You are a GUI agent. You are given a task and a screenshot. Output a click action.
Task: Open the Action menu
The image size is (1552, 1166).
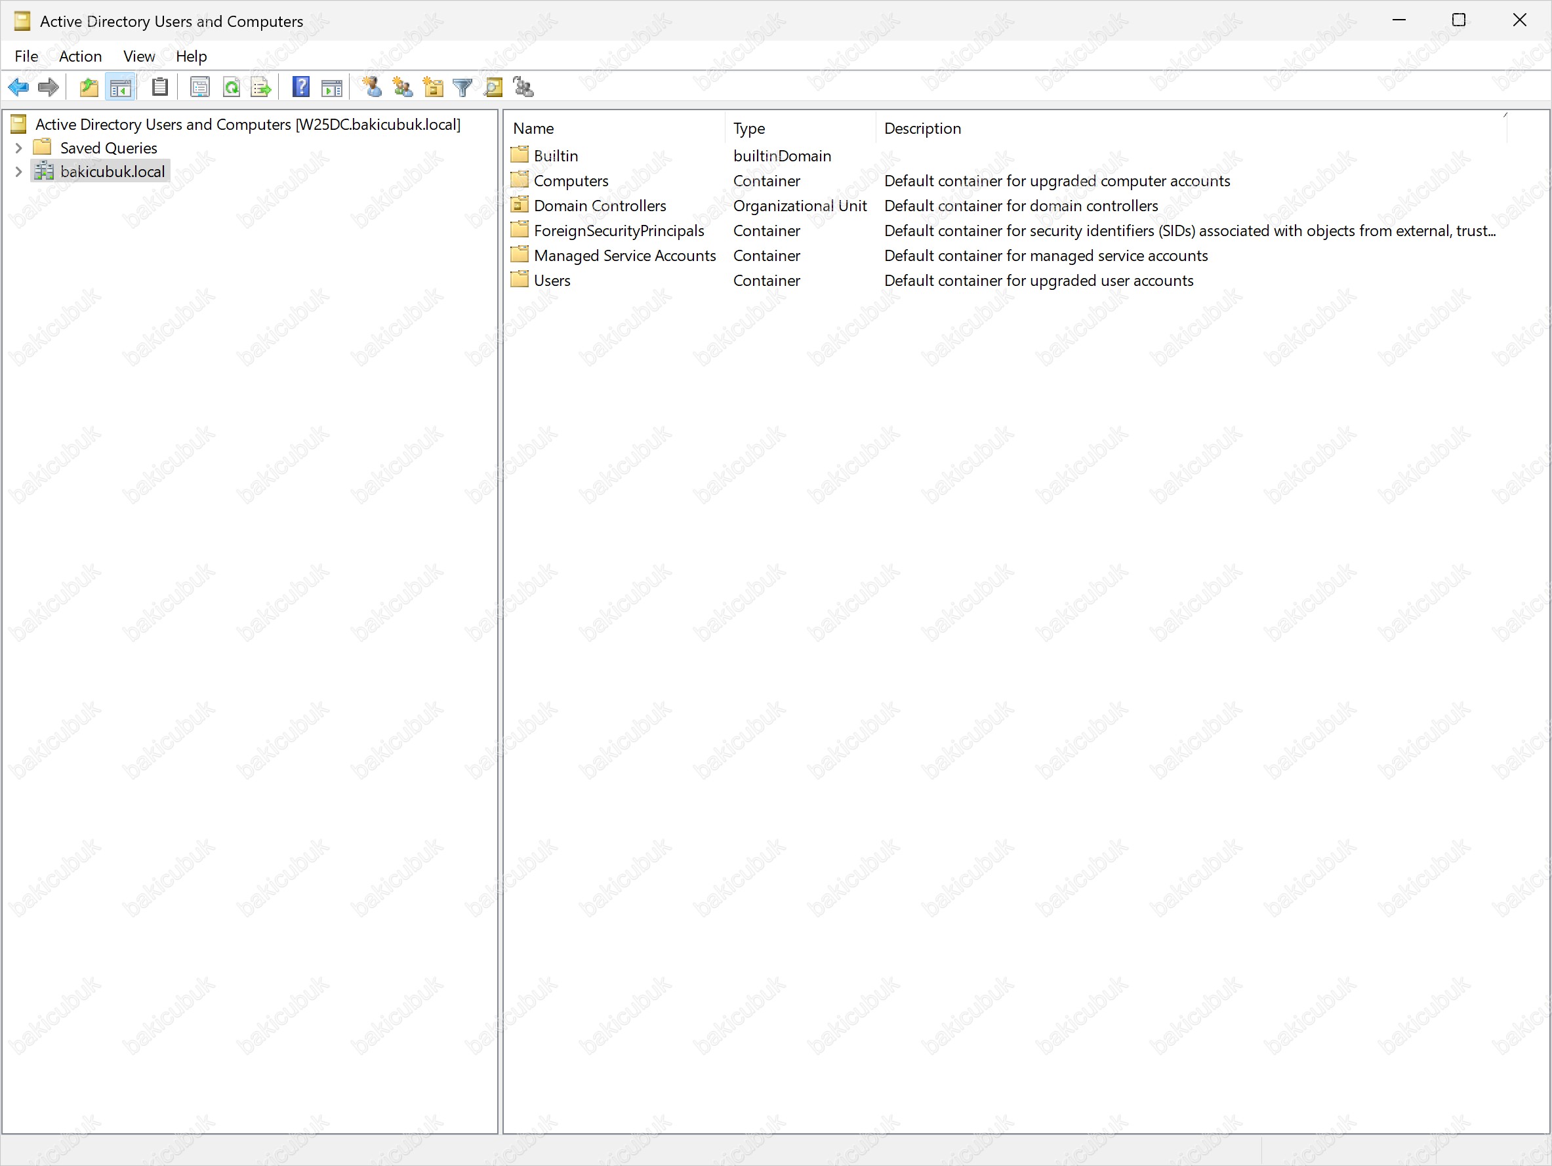(80, 56)
